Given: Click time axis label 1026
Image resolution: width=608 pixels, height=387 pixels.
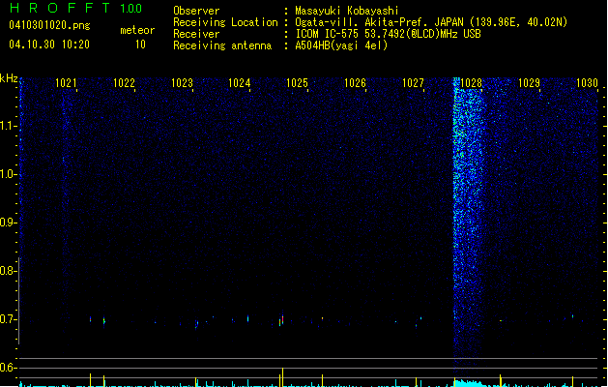Looking at the screenshot, I should (x=355, y=83).
